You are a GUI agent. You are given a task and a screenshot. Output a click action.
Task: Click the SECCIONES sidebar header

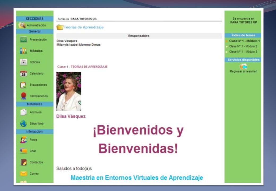pos(35,19)
